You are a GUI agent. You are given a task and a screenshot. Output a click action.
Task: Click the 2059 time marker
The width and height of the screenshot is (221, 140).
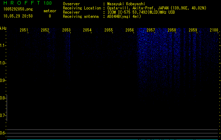point(193,30)
